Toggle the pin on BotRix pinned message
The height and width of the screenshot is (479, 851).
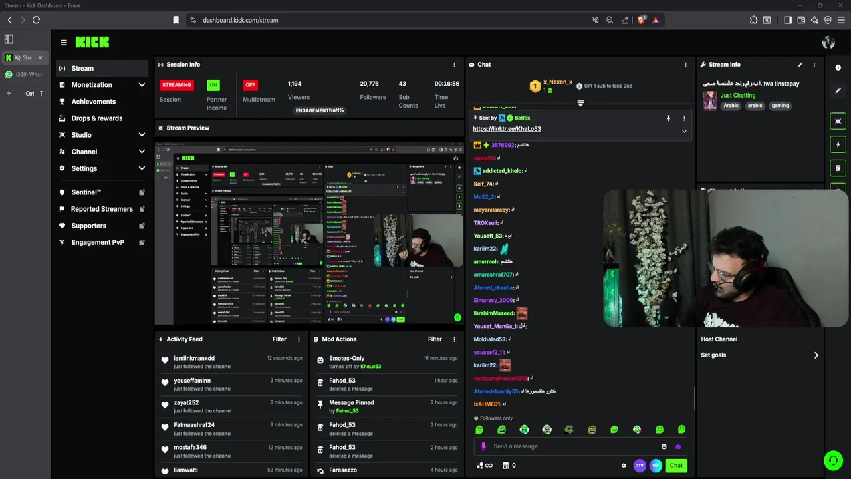pyautogui.click(x=668, y=118)
